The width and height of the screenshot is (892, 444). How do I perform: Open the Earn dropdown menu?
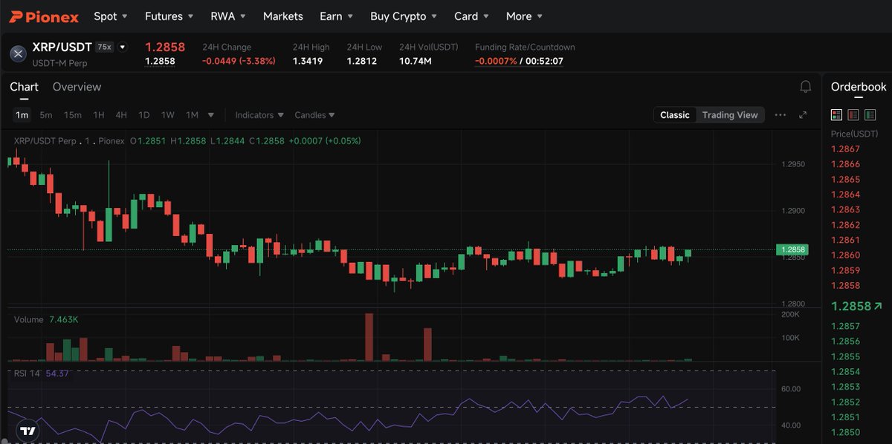[x=337, y=16]
